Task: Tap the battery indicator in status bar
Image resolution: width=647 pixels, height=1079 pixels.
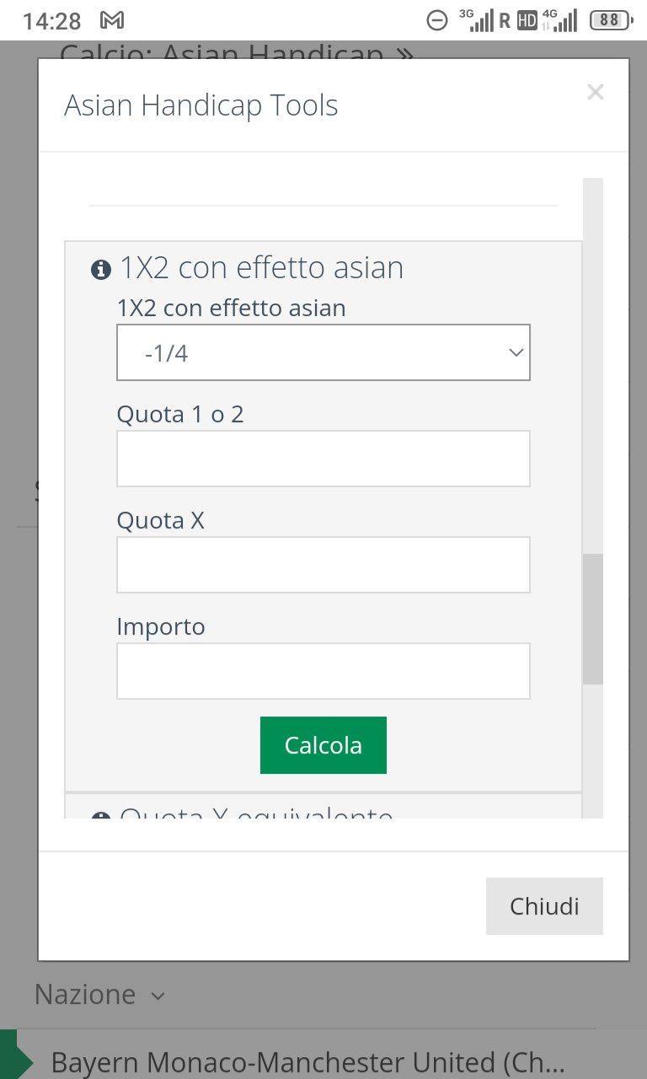Action: [x=611, y=20]
